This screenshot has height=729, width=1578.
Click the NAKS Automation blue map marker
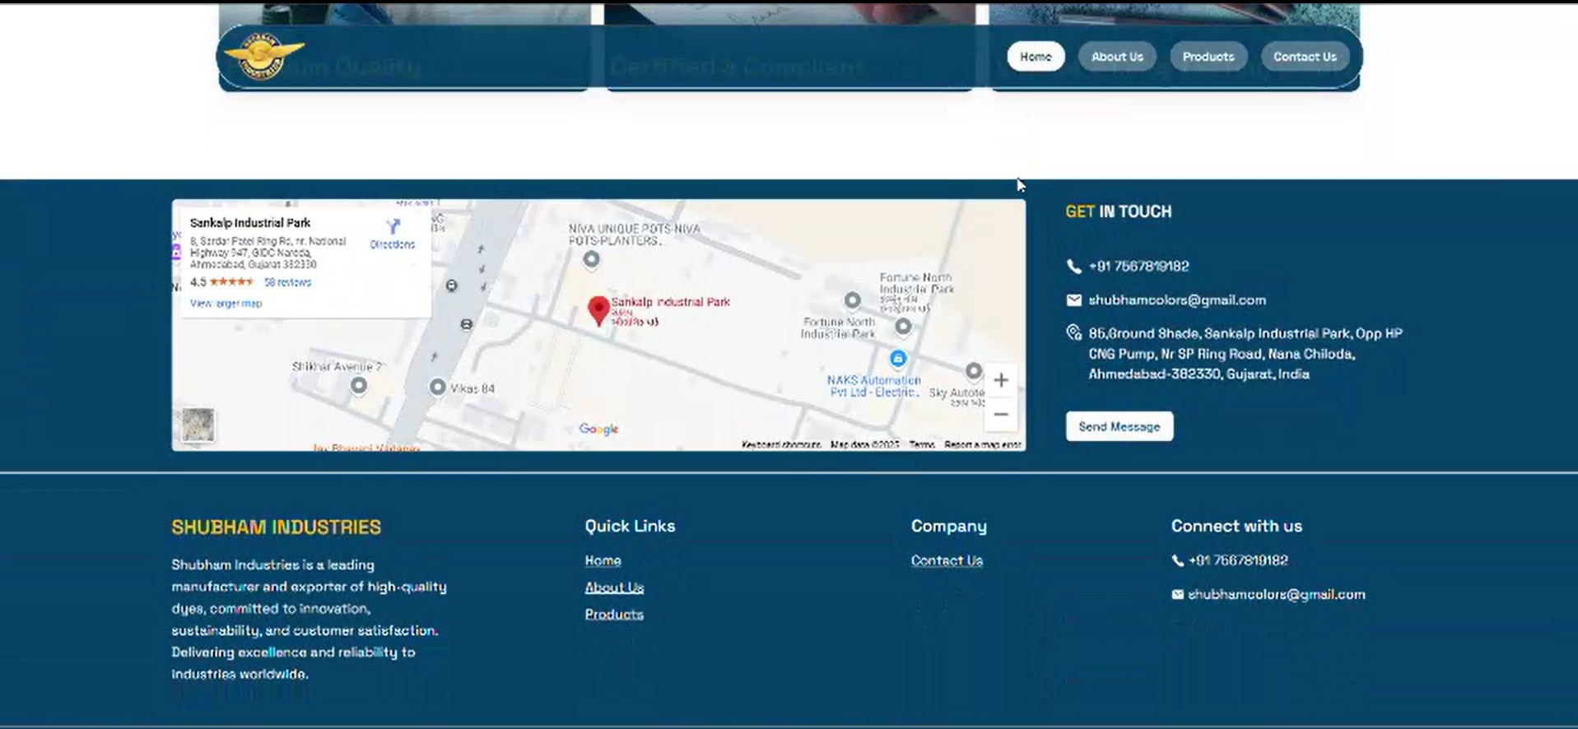point(897,359)
